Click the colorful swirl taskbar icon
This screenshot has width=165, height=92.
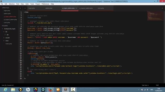coord(36,90)
